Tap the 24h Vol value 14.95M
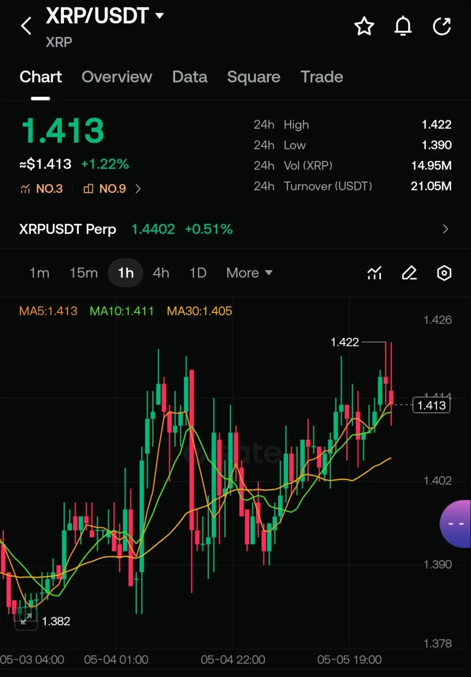The image size is (471, 677). pyautogui.click(x=431, y=166)
